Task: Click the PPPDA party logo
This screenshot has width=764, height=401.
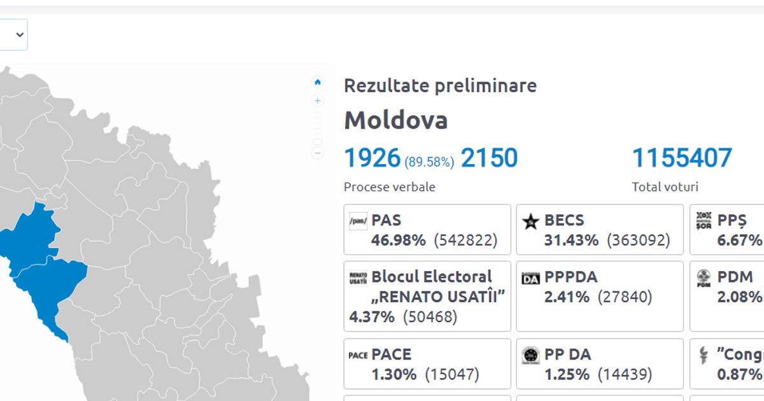Action: (x=530, y=278)
